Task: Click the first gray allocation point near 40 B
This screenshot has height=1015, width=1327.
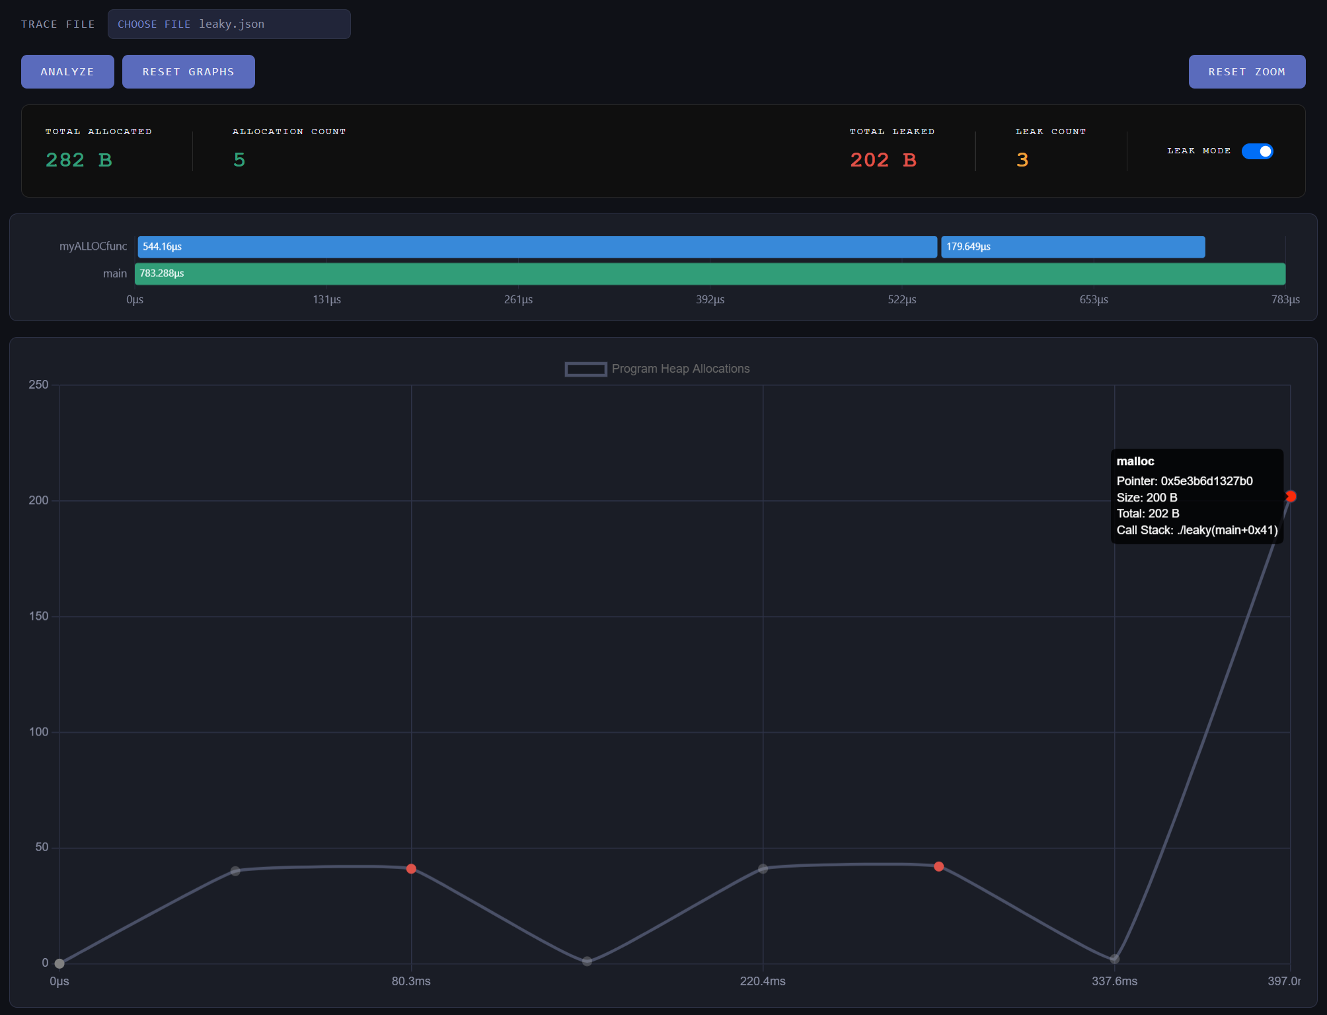Action: tap(235, 871)
